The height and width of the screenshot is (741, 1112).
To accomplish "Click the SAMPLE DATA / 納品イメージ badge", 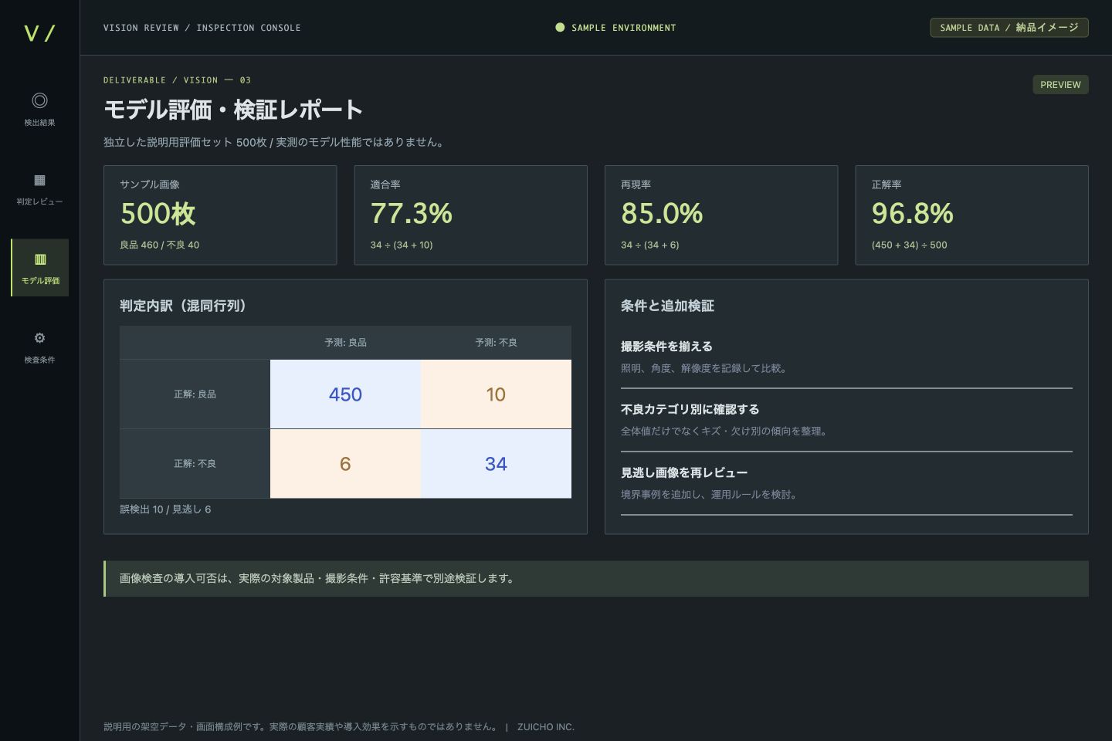I will pos(1009,27).
